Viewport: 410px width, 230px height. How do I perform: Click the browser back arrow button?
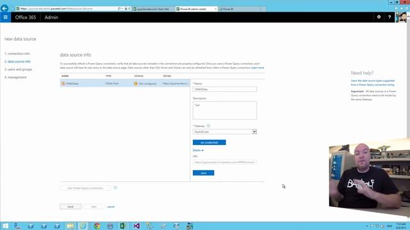point(4,8)
